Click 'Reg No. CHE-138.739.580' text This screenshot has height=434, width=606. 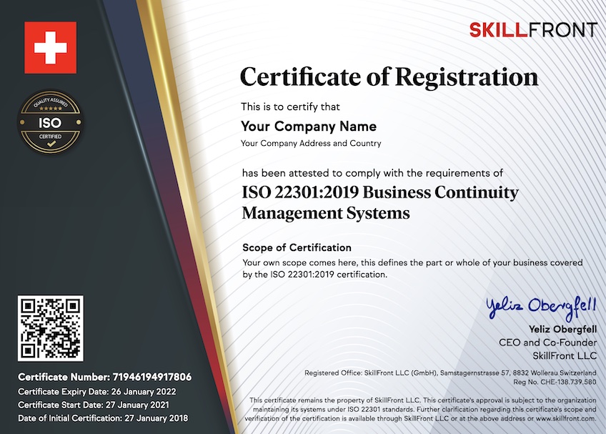[555, 383]
